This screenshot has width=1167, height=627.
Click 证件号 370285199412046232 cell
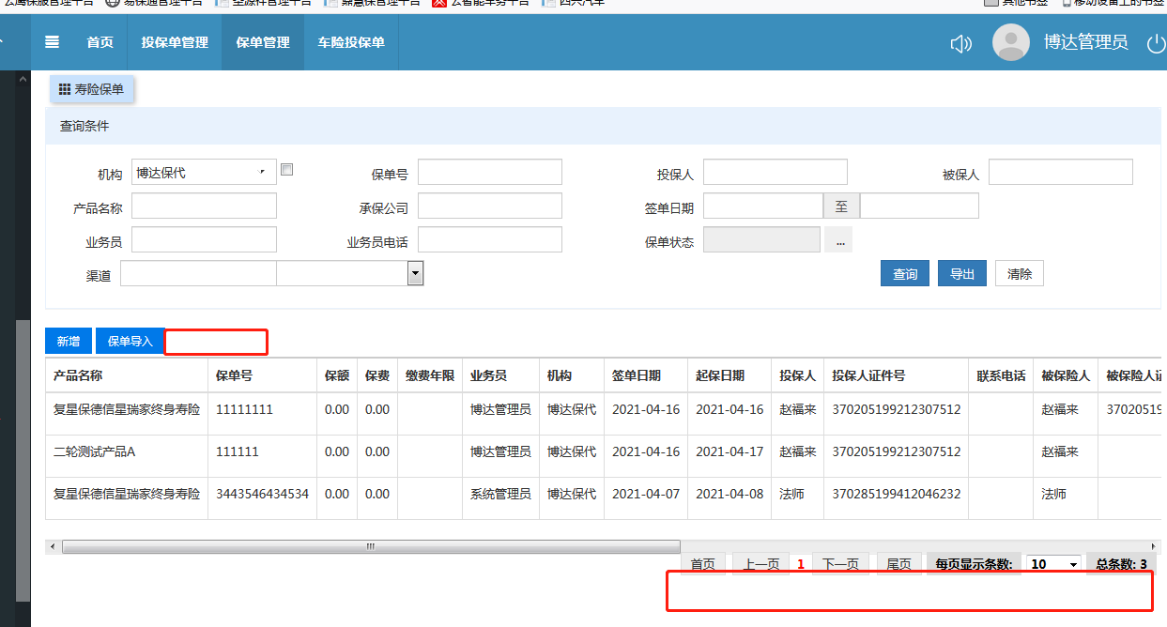(897, 494)
